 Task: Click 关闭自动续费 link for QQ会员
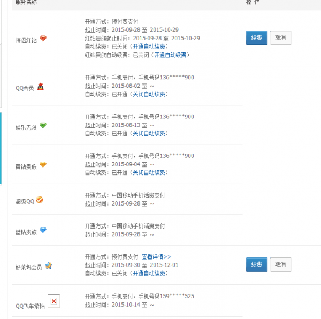tap(149, 94)
